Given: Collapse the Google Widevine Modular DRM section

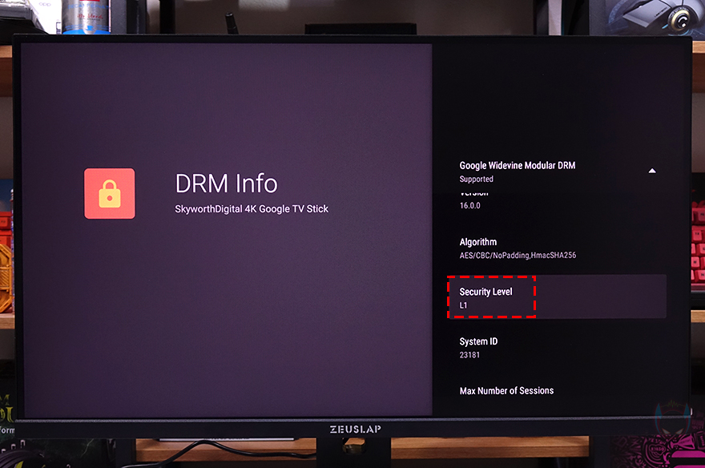Looking at the screenshot, I should [x=652, y=171].
